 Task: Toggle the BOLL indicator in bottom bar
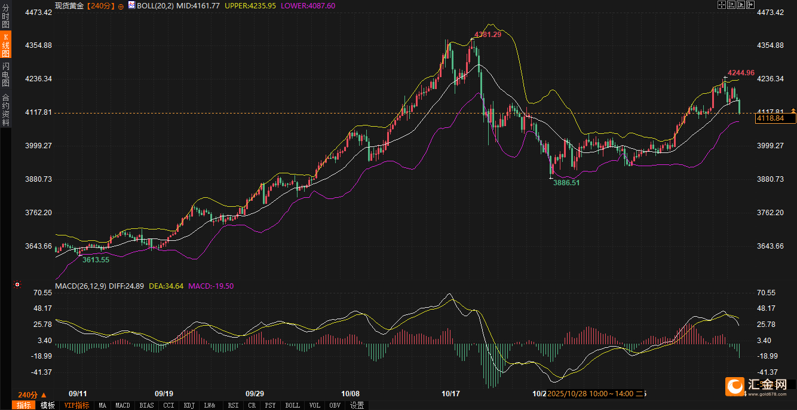[x=292, y=405]
